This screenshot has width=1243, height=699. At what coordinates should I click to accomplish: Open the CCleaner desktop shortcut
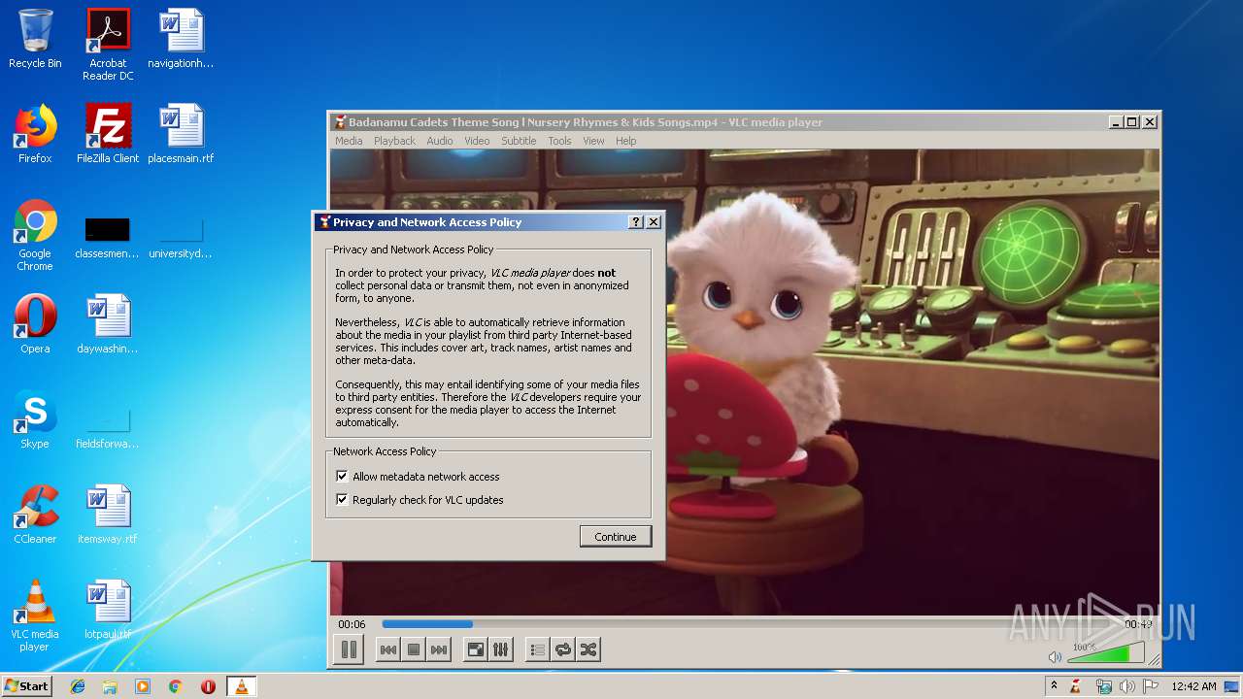35,515
